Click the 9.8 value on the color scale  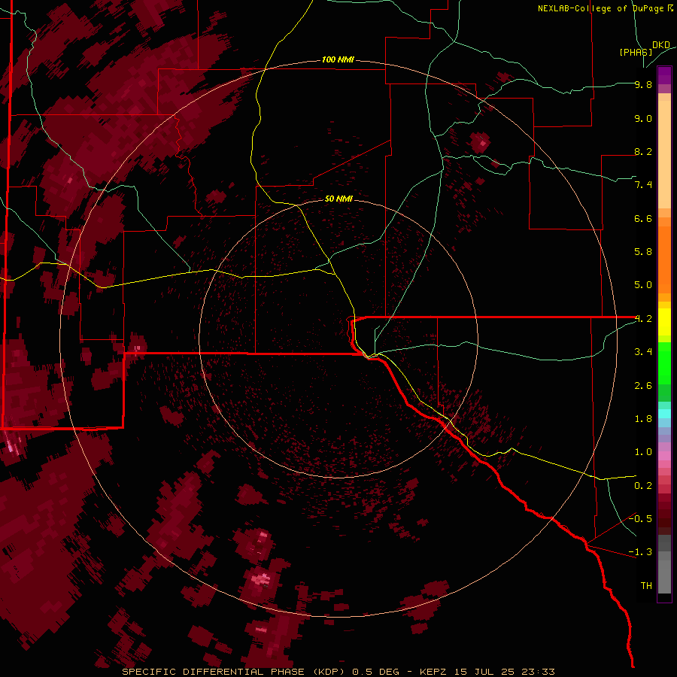(643, 84)
